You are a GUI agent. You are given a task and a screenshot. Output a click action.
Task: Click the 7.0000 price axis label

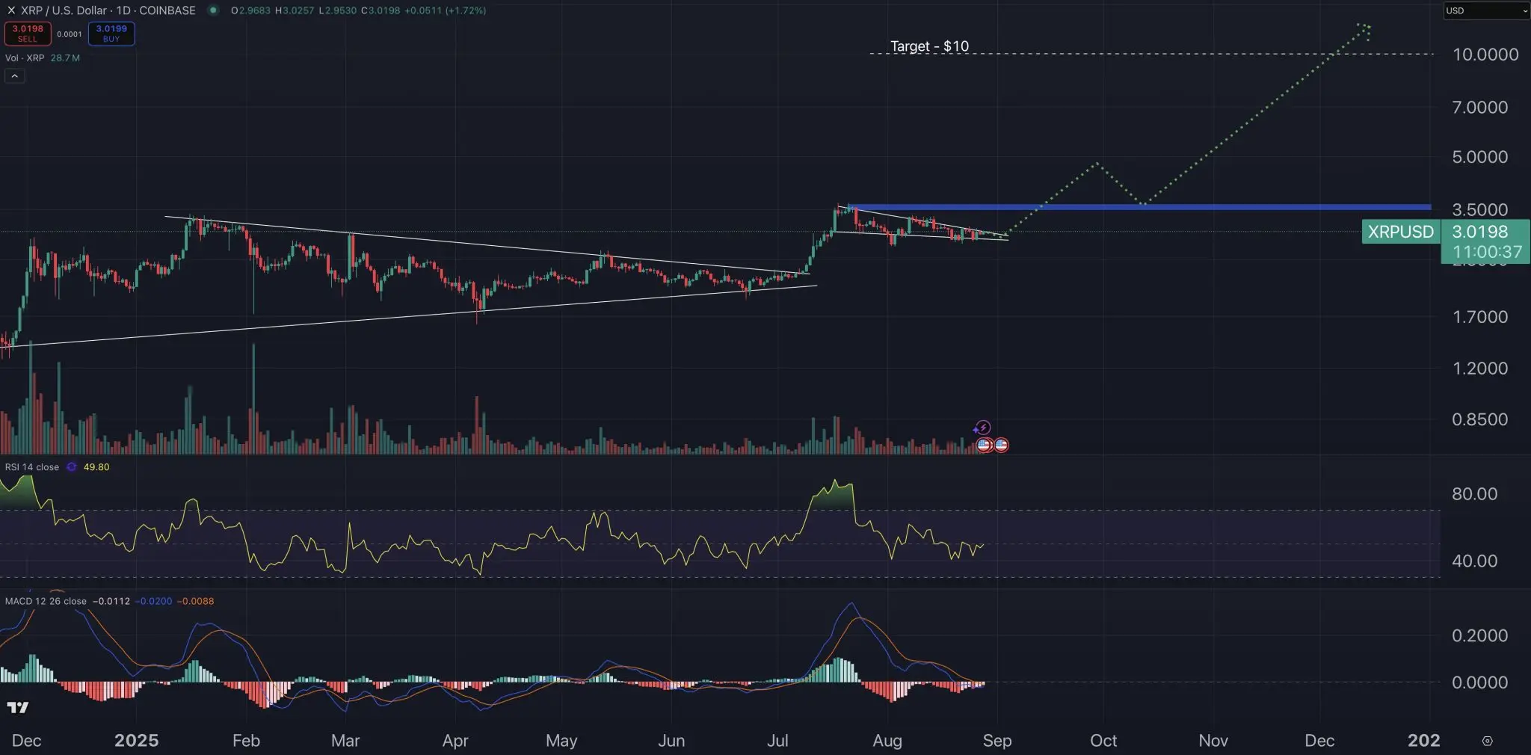pos(1480,107)
